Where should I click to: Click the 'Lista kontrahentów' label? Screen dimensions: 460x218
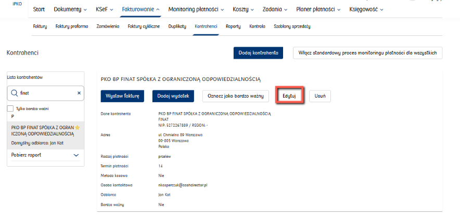click(x=25, y=77)
